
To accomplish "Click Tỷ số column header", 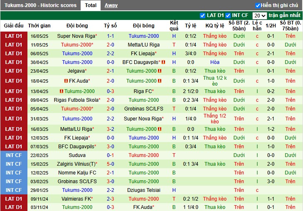I will [110, 26].
